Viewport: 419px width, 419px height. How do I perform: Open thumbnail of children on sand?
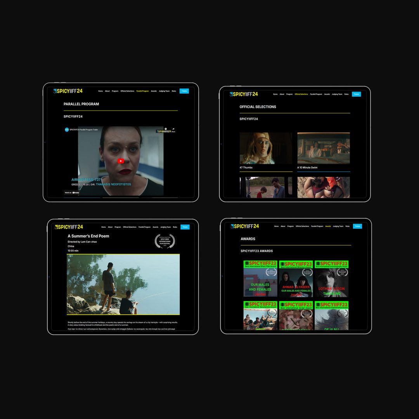coord(324,187)
